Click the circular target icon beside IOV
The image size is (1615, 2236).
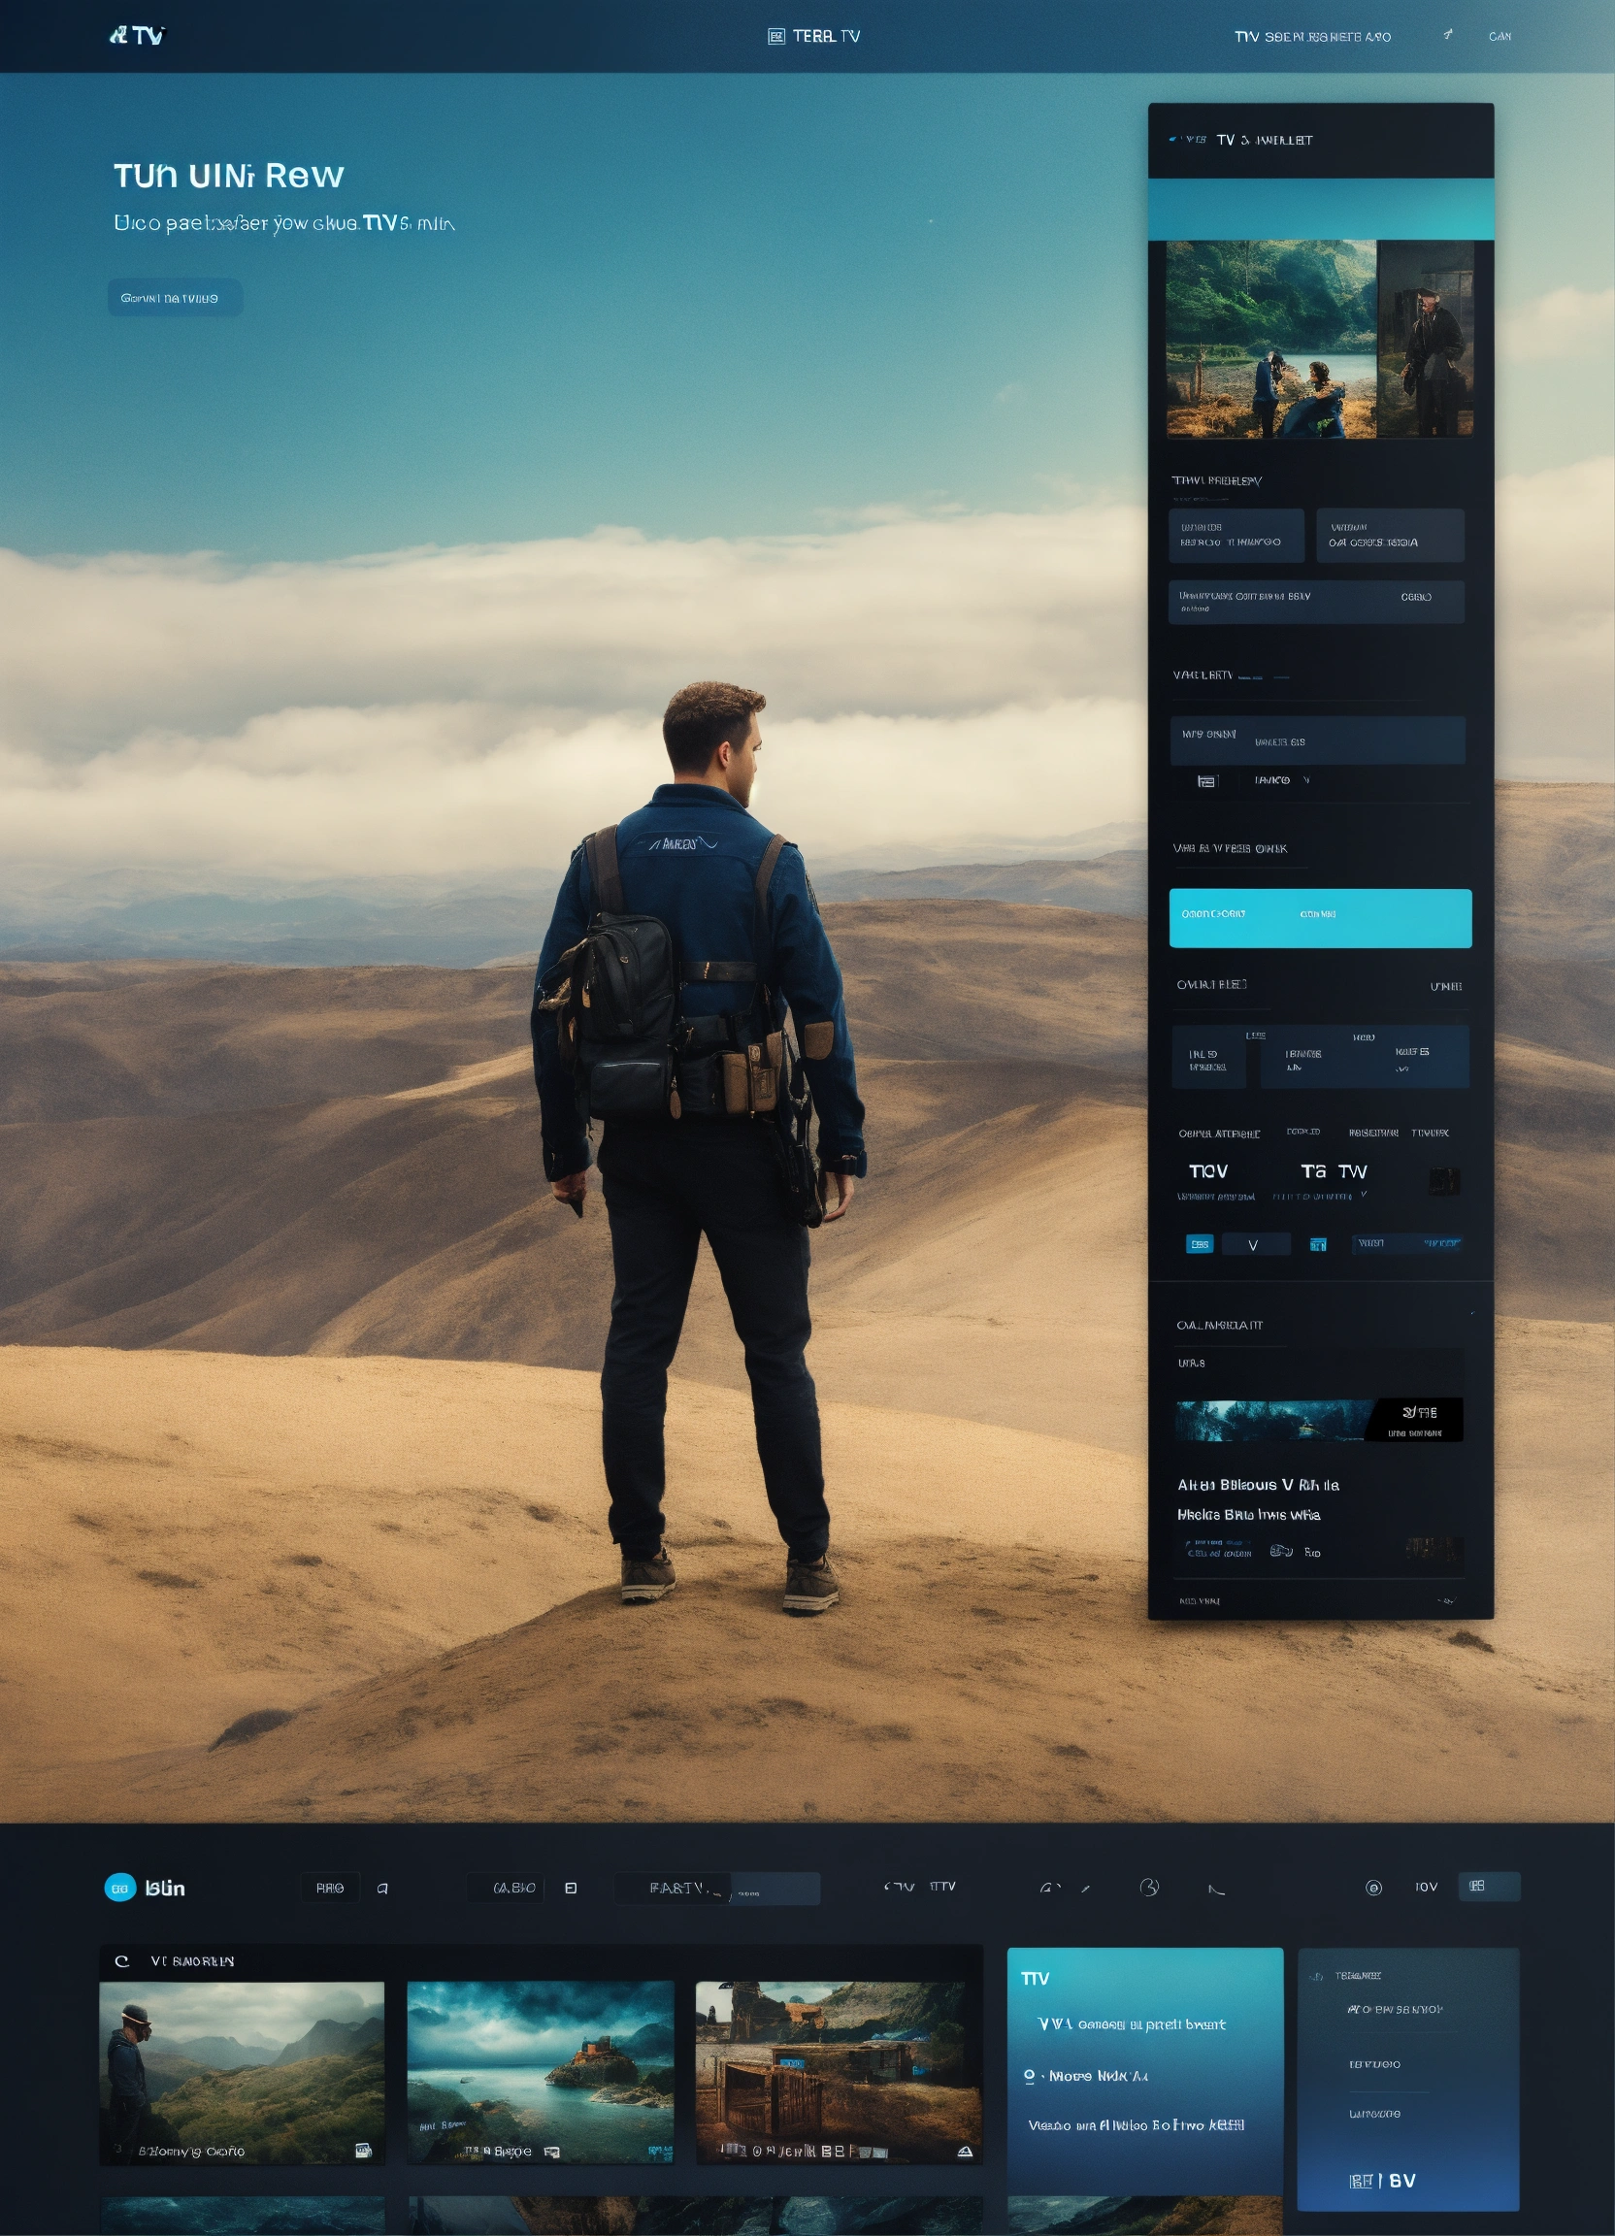[1373, 1887]
